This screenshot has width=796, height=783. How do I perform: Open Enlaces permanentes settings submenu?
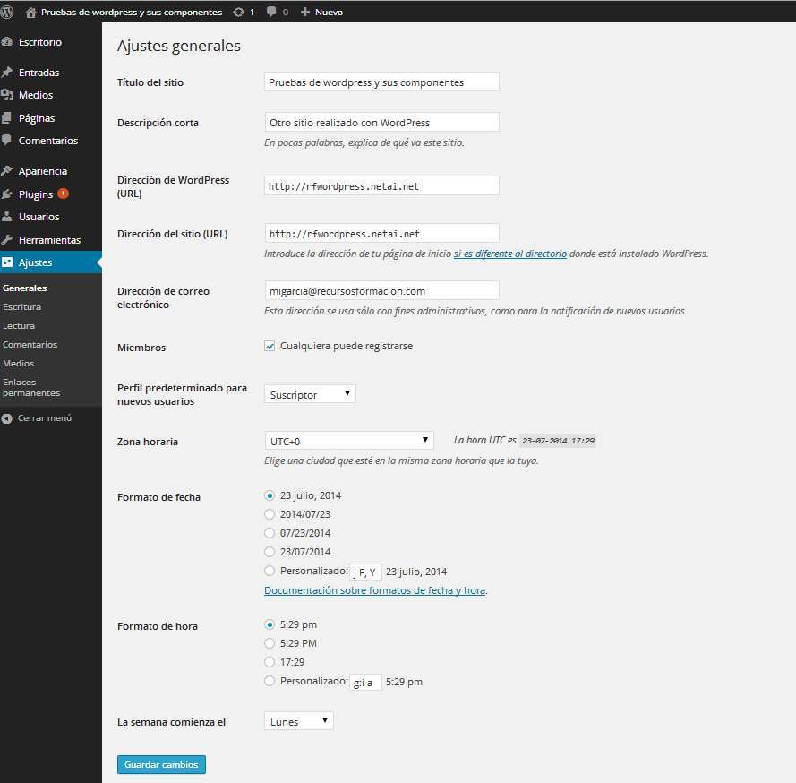(31, 387)
